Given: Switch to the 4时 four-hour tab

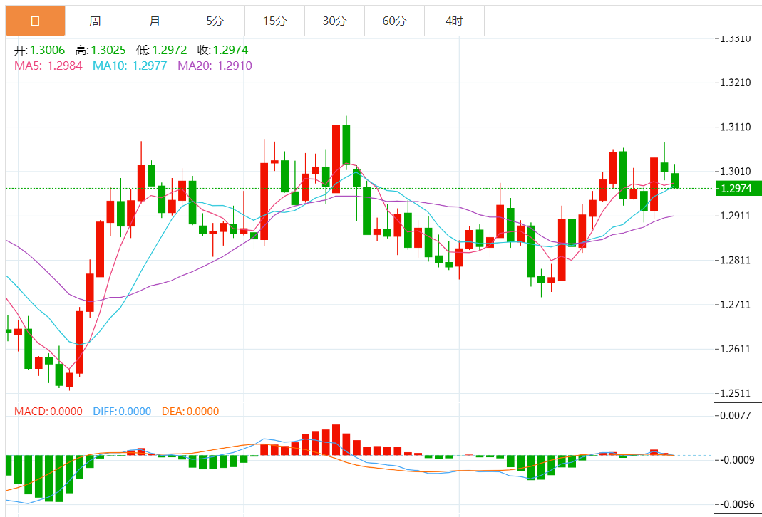Looking at the screenshot, I should coord(454,21).
